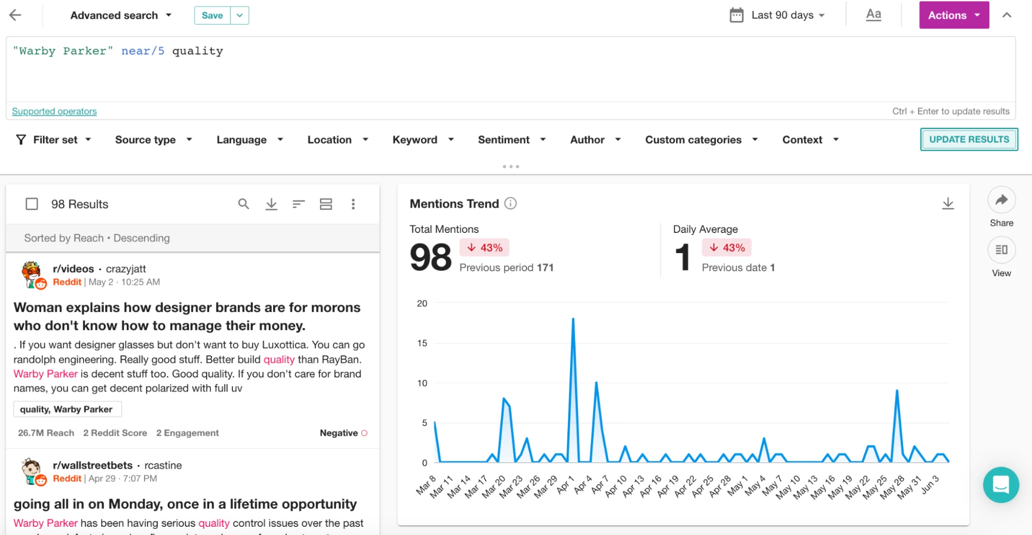The height and width of the screenshot is (535, 1032).
Task: Open the Custom categories filter
Action: (x=701, y=139)
